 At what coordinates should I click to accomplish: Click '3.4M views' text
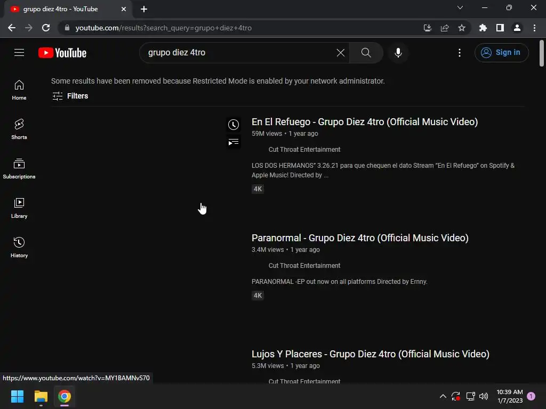click(x=268, y=250)
